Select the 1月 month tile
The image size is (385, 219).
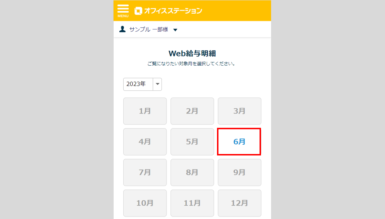pos(145,111)
